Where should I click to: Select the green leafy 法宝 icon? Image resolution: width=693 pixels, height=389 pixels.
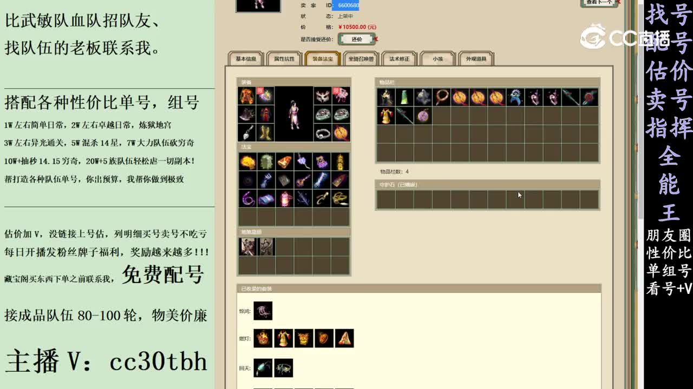266,161
